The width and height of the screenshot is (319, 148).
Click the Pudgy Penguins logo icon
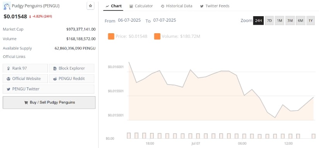coord(7,6)
